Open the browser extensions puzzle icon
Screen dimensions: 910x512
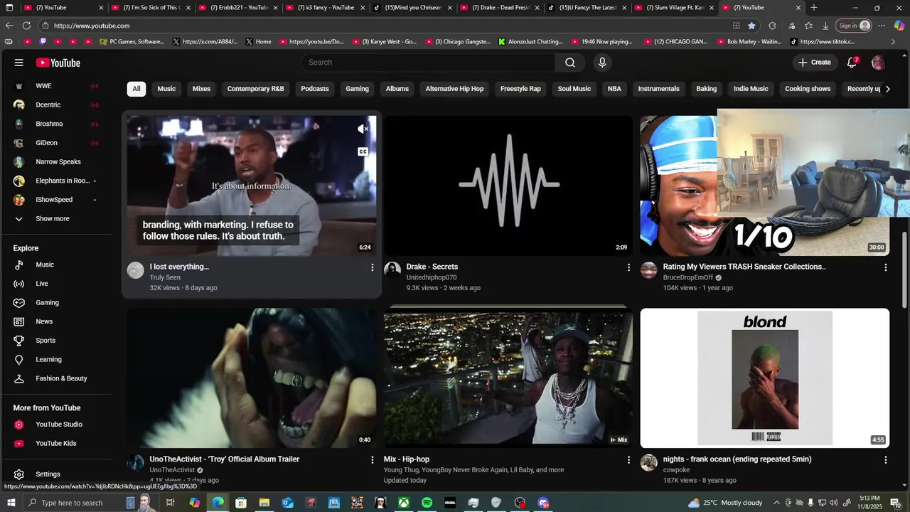(x=772, y=26)
